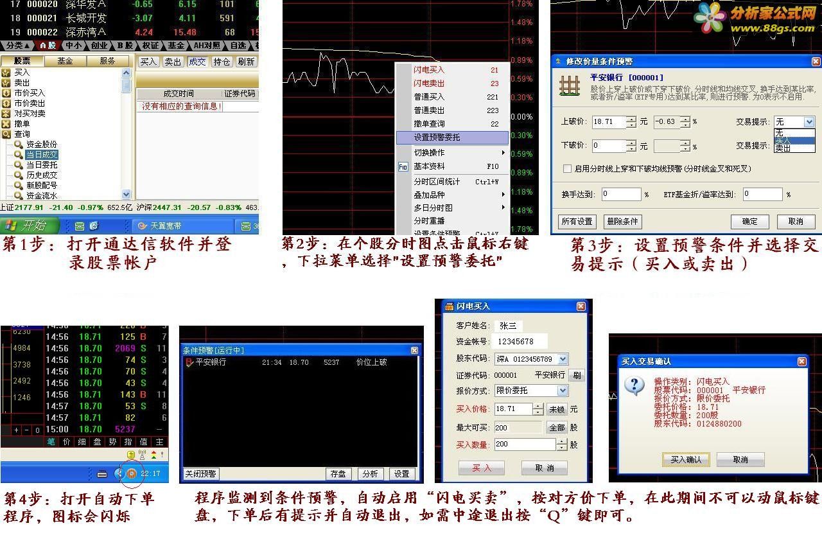Open 服务 tab in trading panel
The width and height of the screenshot is (822, 546).
point(107,61)
